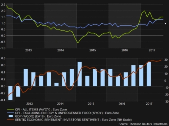Viewport: 169px width, 126px height.
Task: Click the 2017 label on the lower chart axis
Action: (x=149, y=104)
